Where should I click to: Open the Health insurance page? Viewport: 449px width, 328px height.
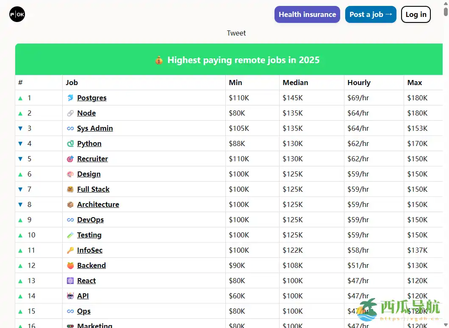click(307, 14)
